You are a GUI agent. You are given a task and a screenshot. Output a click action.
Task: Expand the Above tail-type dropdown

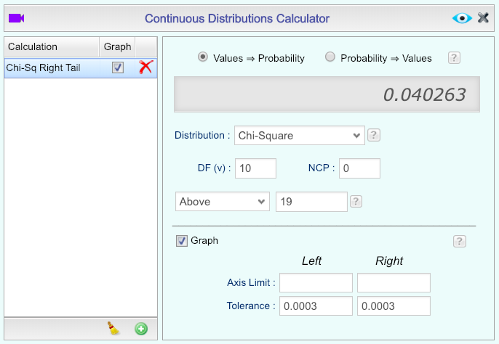[223, 201]
